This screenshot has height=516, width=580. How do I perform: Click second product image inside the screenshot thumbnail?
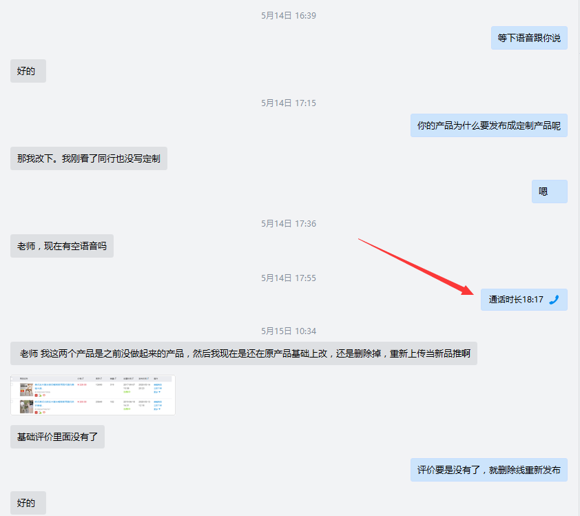coord(26,406)
